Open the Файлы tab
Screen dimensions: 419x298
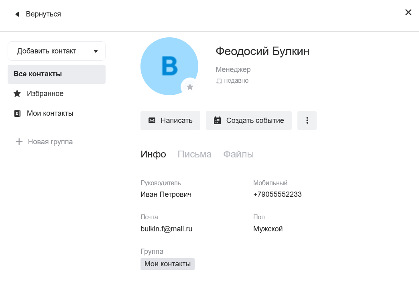(x=238, y=154)
